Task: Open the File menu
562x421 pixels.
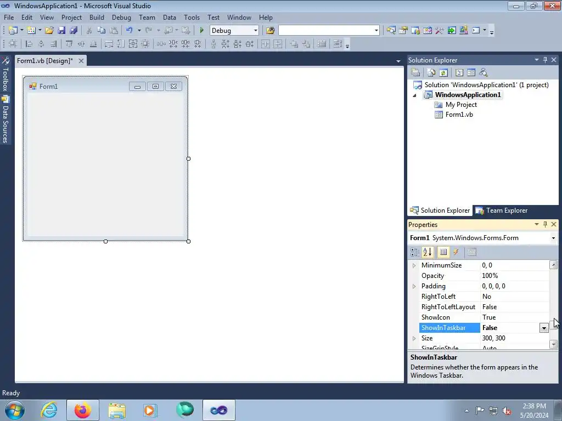Action: pos(9,17)
